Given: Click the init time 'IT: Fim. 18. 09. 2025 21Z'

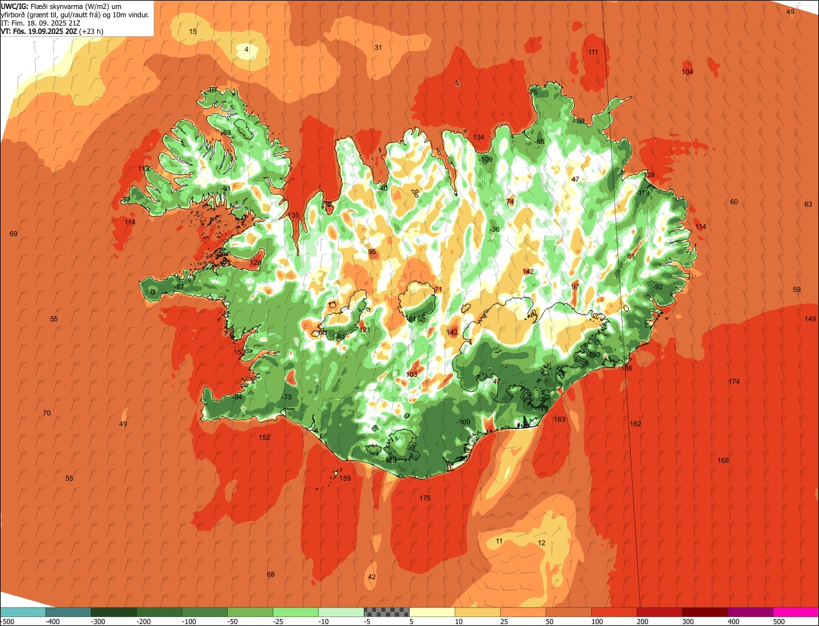Looking at the screenshot, I should (x=41, y=22).
